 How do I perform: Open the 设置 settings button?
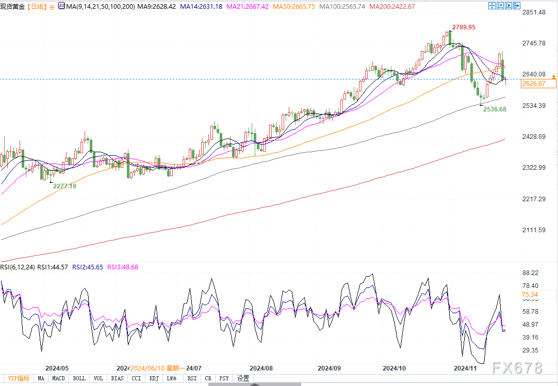243,378
